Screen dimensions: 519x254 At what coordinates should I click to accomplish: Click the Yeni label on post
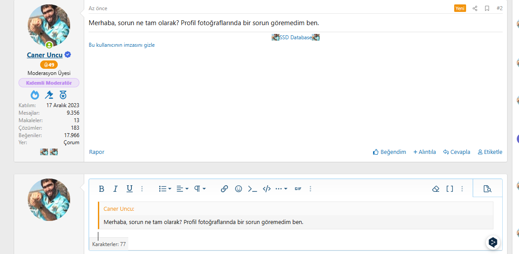pos(460,9)
